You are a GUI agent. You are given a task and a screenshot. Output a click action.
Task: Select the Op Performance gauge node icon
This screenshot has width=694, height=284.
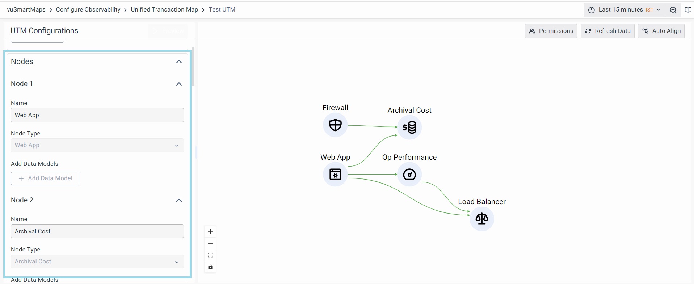409,175
